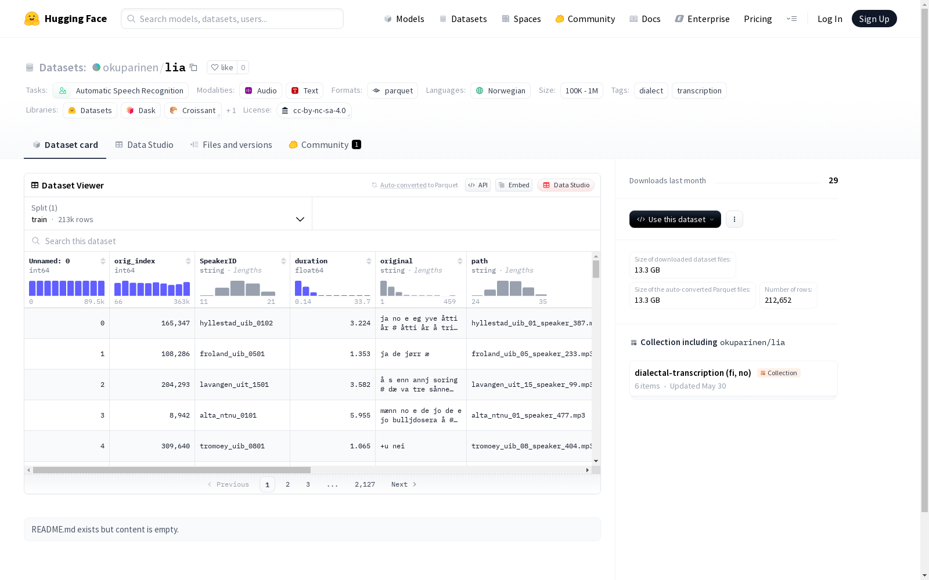
Task: Open the Data Studio tab
Action: [145, 145]
